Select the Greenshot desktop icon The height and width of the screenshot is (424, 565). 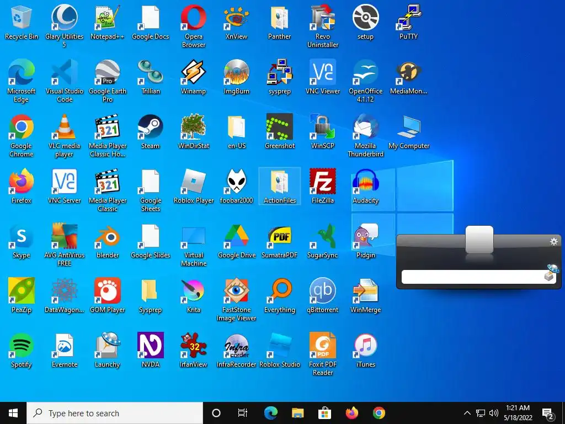280,132
